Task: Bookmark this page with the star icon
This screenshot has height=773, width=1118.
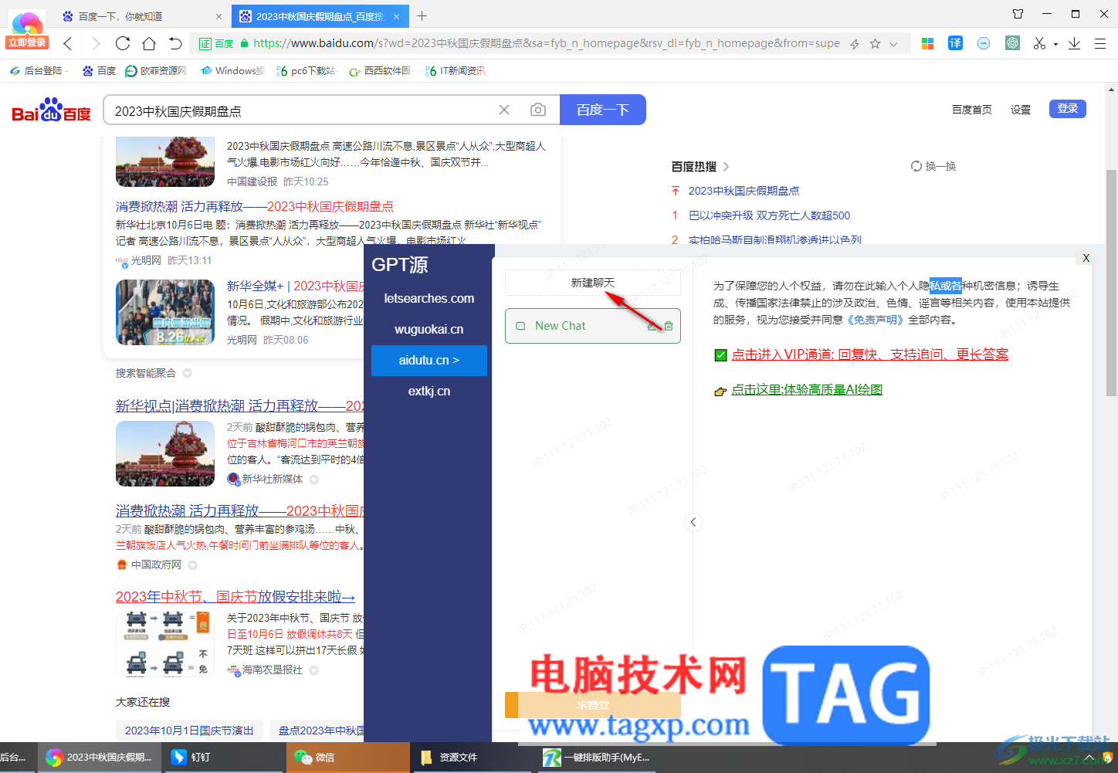Action: 875,44
